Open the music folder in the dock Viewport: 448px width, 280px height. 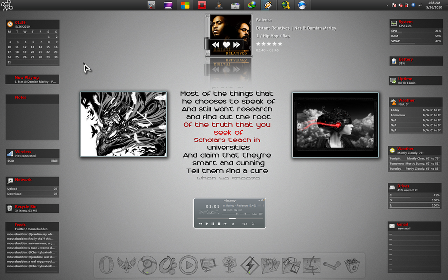point(270,265)
